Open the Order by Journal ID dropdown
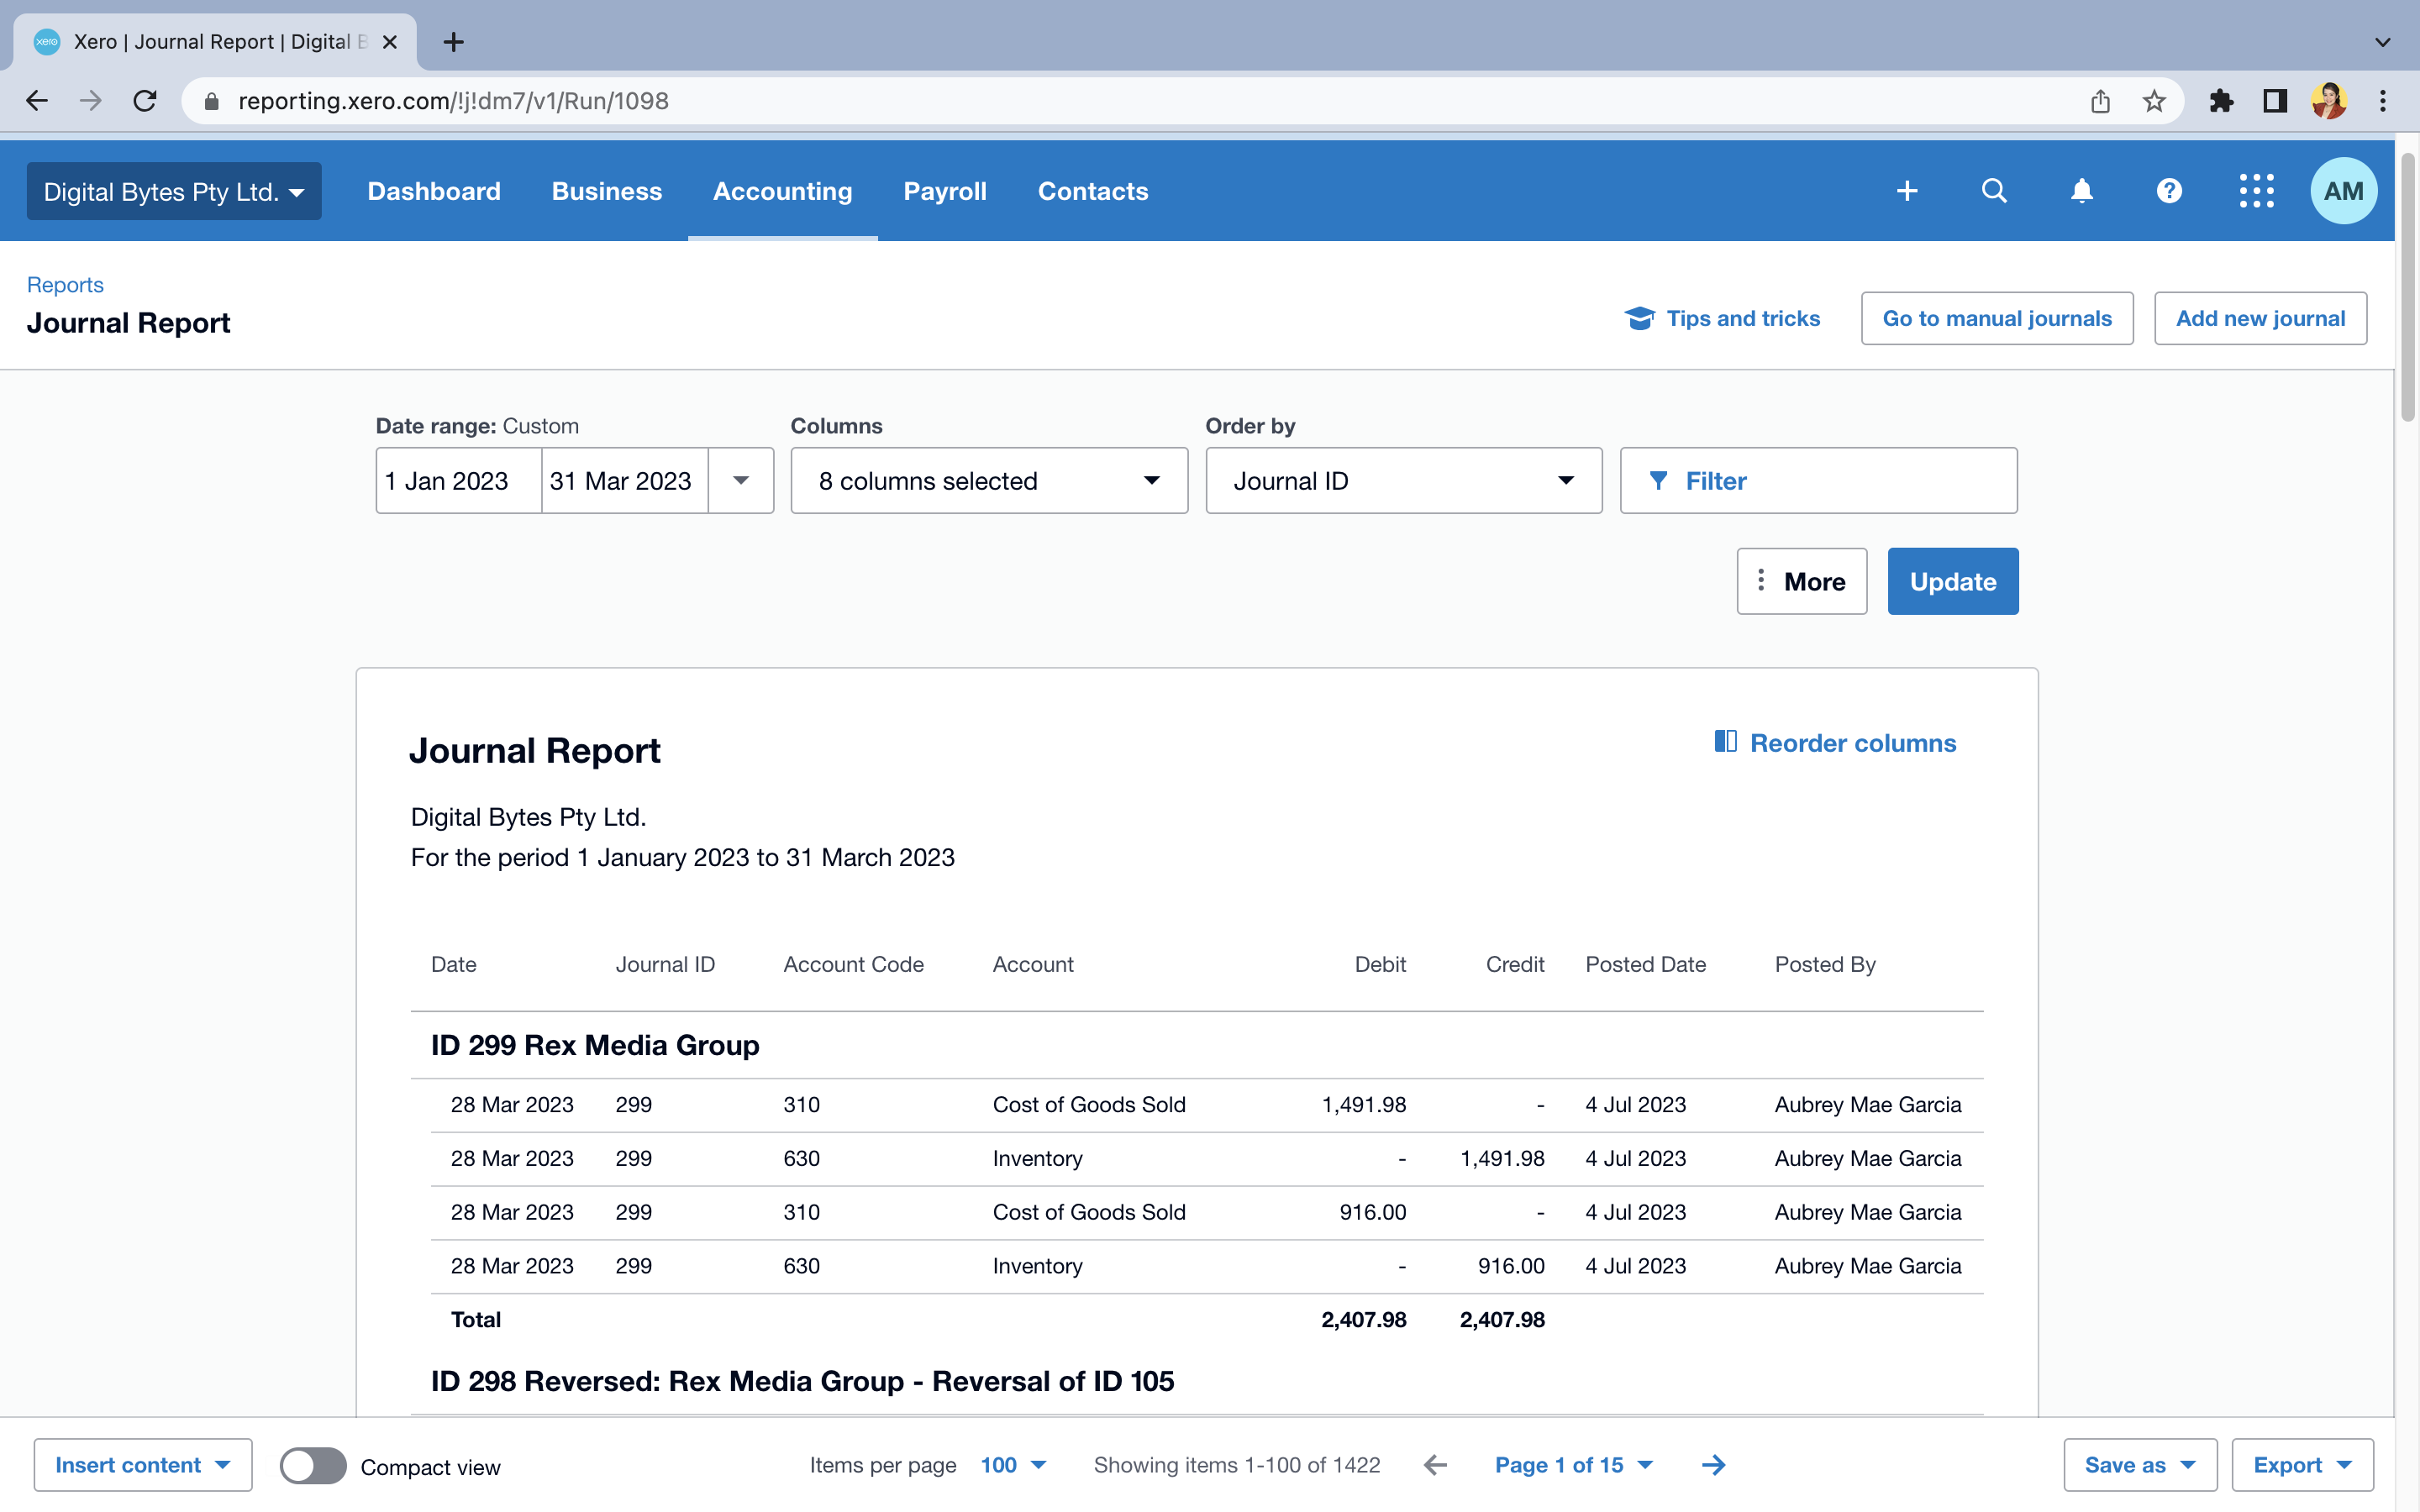2420x1512 pixels. [1403, 481]
